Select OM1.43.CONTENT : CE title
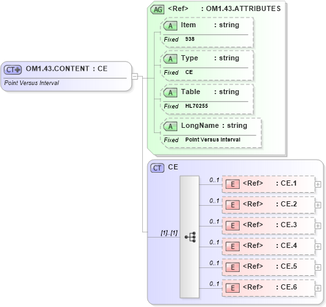Image resolution: width=326 pixels, height=307 pixels. point(66,69)
